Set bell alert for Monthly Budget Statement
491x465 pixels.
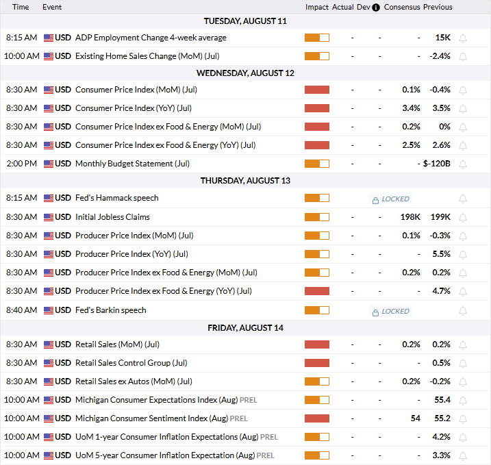click(463, 164)
